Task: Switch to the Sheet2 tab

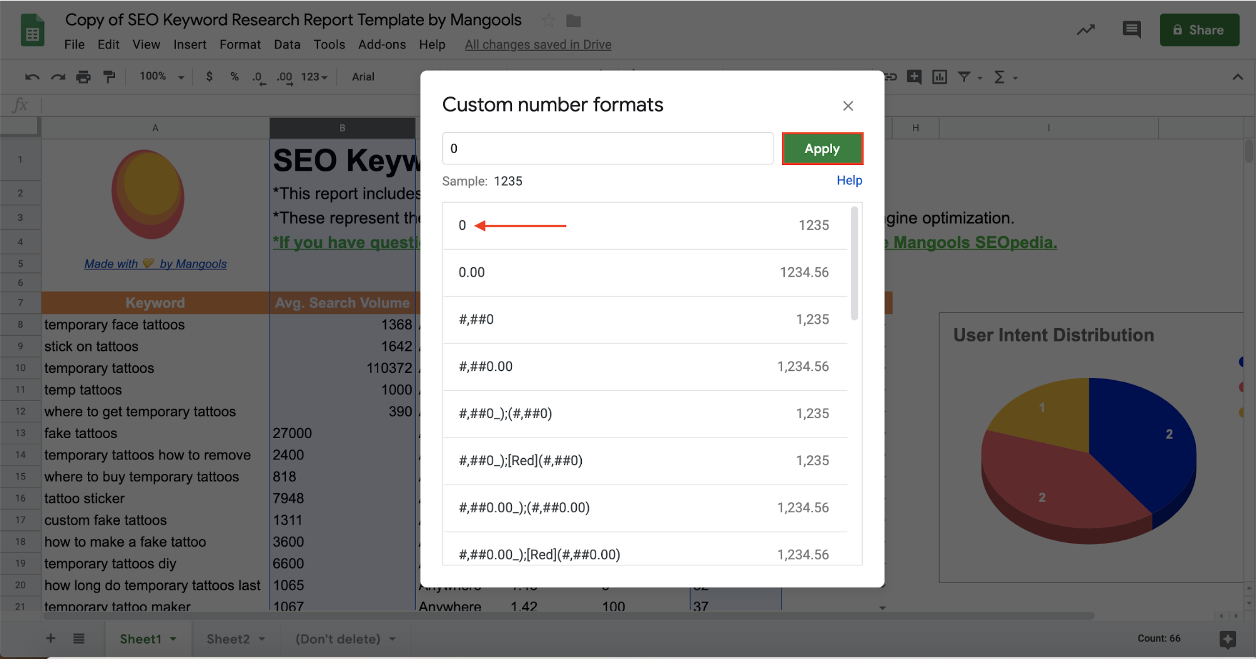Action: tap(228, 639)
